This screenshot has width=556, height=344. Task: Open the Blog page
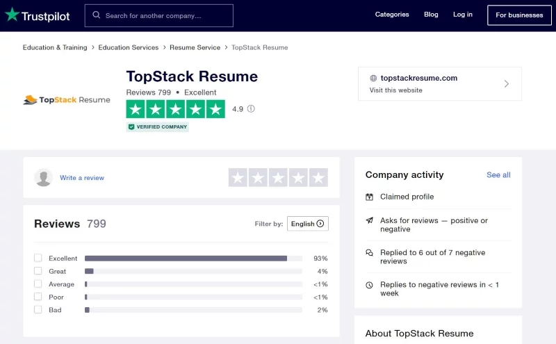coord(431,15)
